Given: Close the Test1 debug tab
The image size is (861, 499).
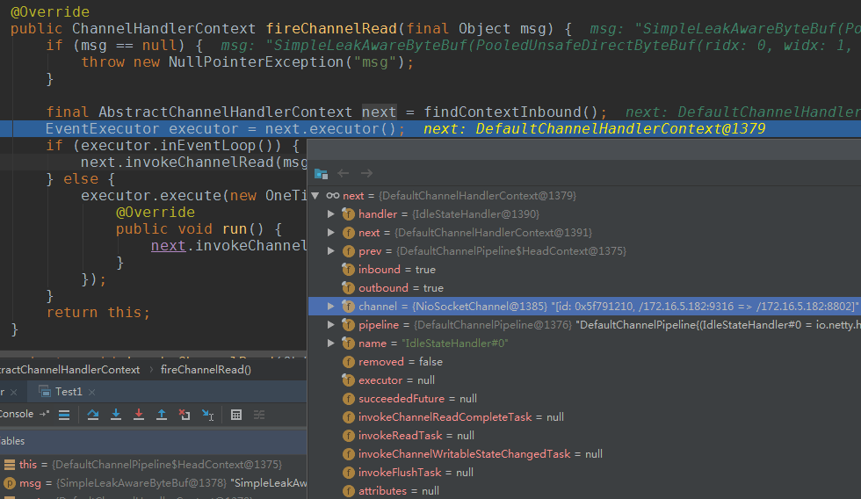Looking at the screenshot, I should point(91,392).
